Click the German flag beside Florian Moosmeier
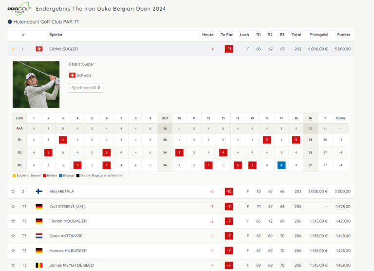The width and height of the screenshot is (374, 271). coord(39,221)
